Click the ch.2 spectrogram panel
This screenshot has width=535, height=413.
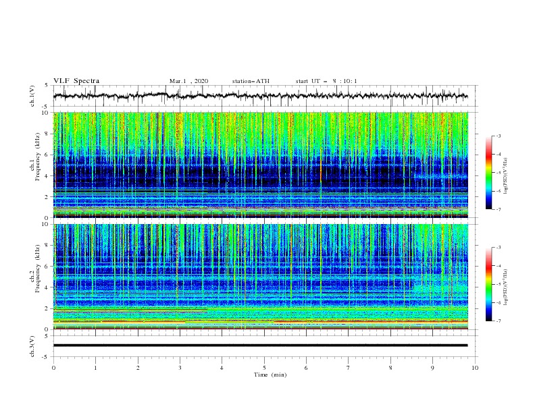click(261, 277)
